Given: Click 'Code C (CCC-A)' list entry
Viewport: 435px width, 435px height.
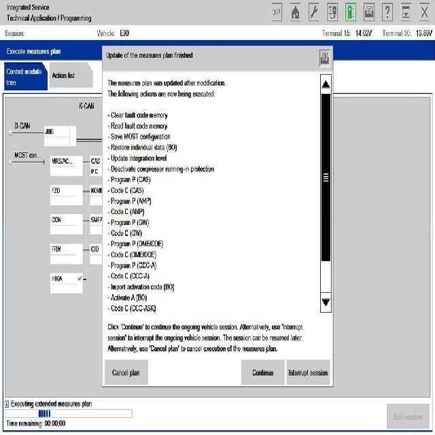Looking at the screenshot, I should pyautogui.click(x=128, y=276).
